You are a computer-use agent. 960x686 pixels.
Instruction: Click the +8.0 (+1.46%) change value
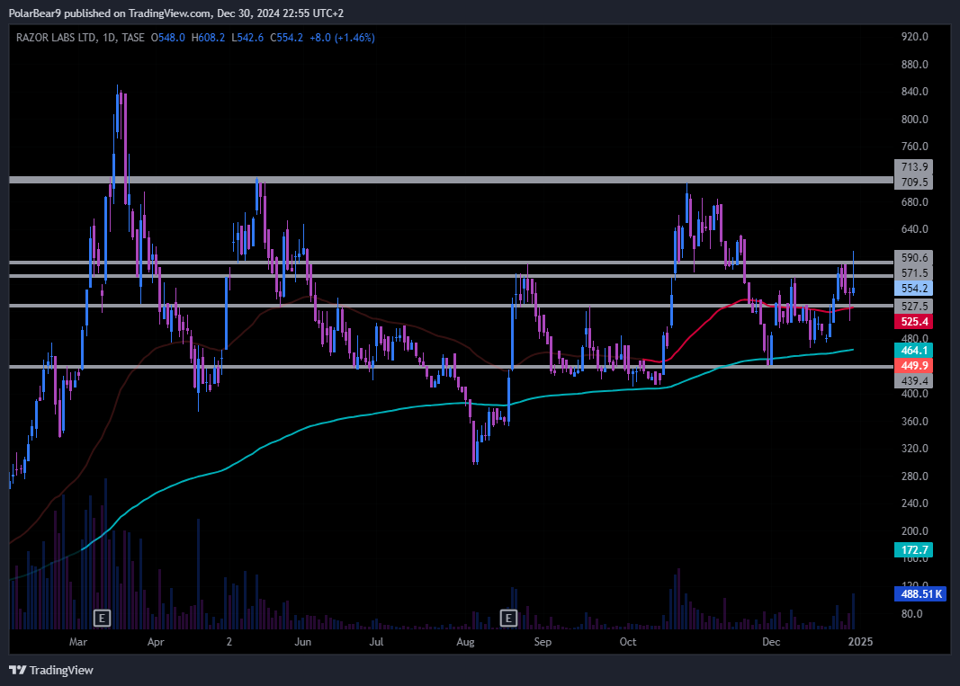tap(342, 38)
